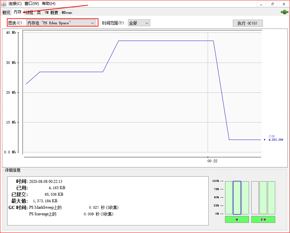Click the 已提交 value 65,536 KB
The height and width of the screenshot is (233, 290).
click(x=54, y=194)
